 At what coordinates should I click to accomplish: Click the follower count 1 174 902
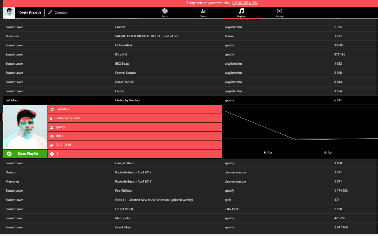coord(341,191)
